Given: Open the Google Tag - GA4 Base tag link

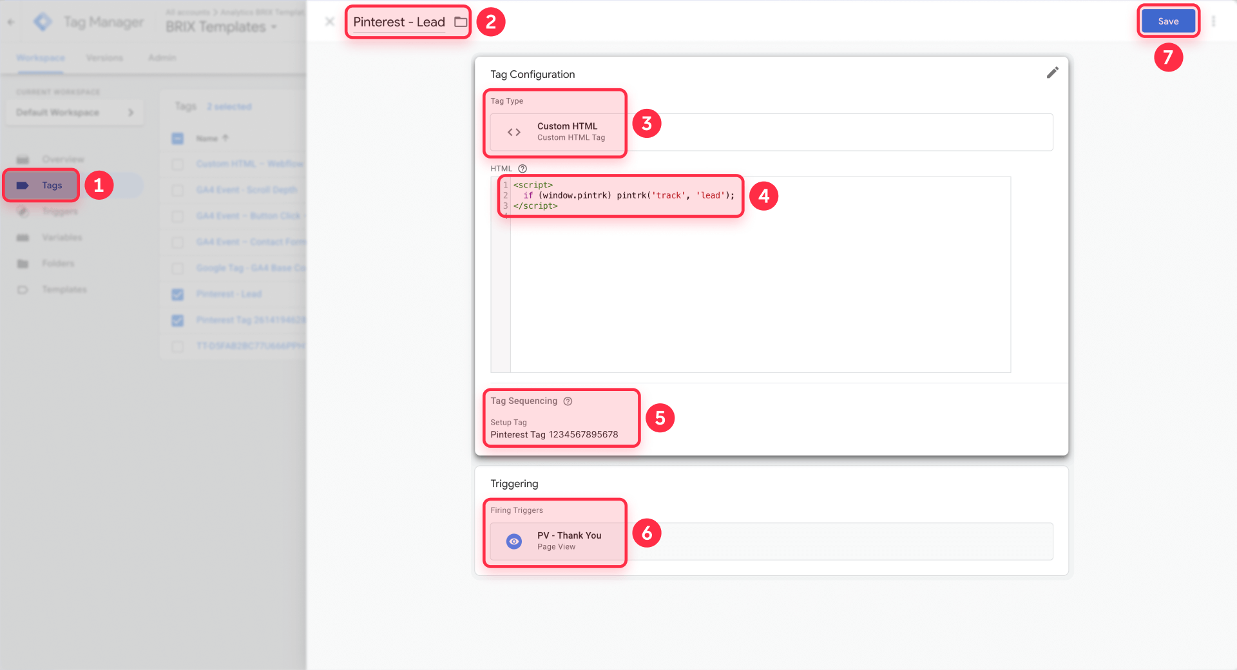Looking at the screenshot, I should (x=251, y=268).
